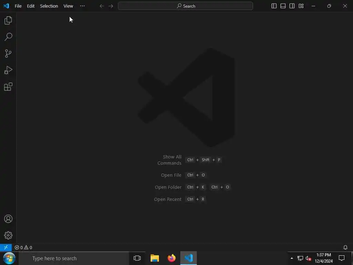
Task: Toggle the Primary Side Bar layout icon
Action: point(274,6)
